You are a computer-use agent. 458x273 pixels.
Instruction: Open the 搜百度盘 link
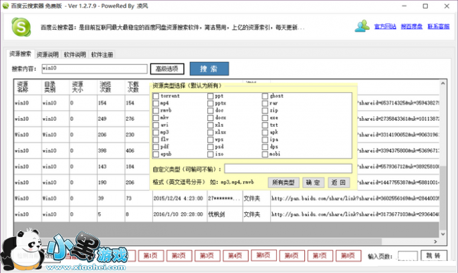point(412,27)
